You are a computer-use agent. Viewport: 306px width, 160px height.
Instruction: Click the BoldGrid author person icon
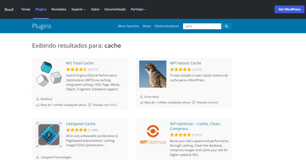point(37,99)
